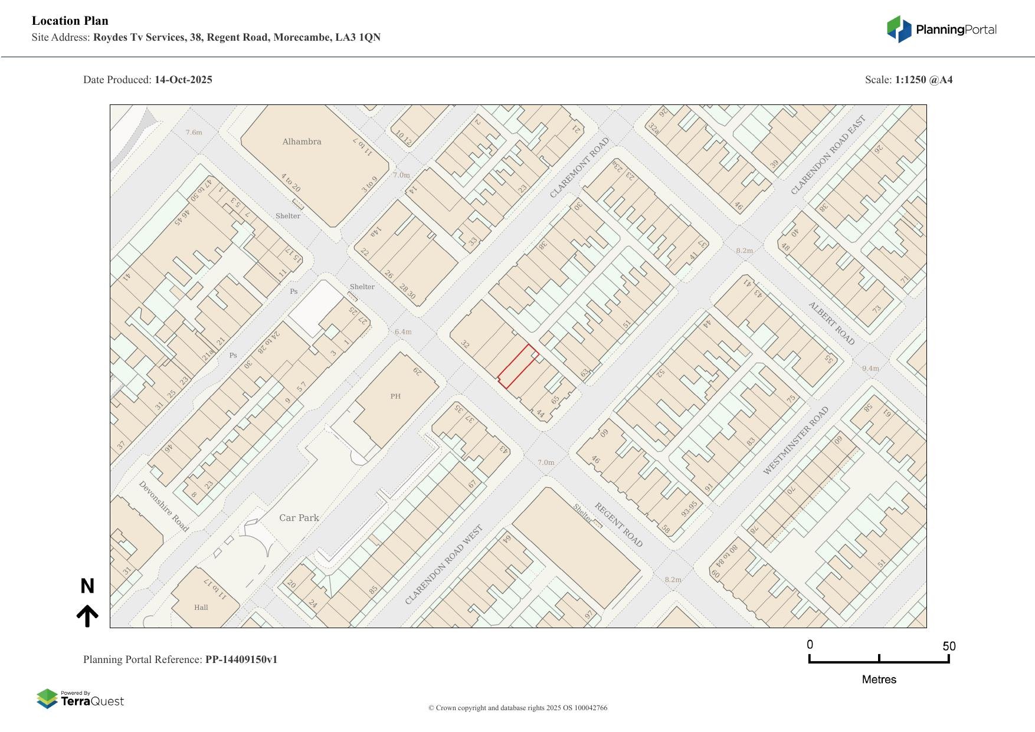Select the Clarendon Road West label

[444, 564]
